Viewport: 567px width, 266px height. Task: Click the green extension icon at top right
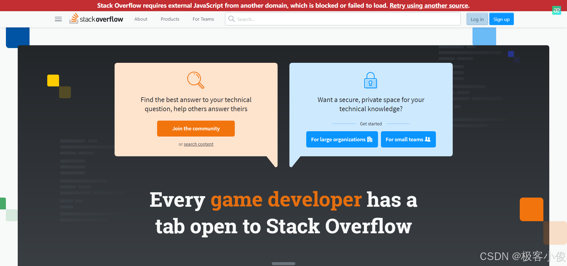[556, 10]
